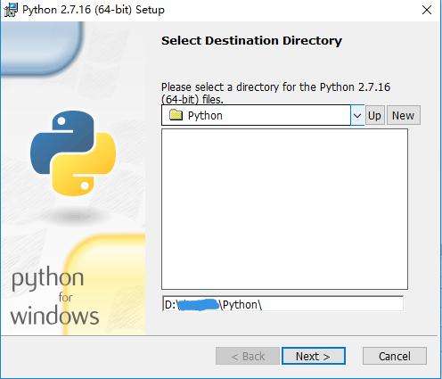Expand the directory dropdown arrow
This screenshot has height=379, width=442.
pyautogui.click(x=357, y=115)
